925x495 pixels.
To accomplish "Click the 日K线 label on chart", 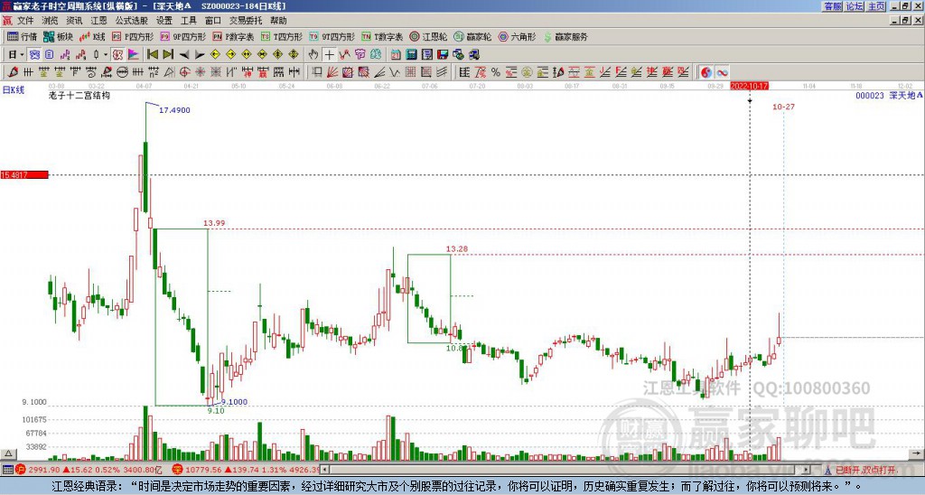I will [13, 90].
